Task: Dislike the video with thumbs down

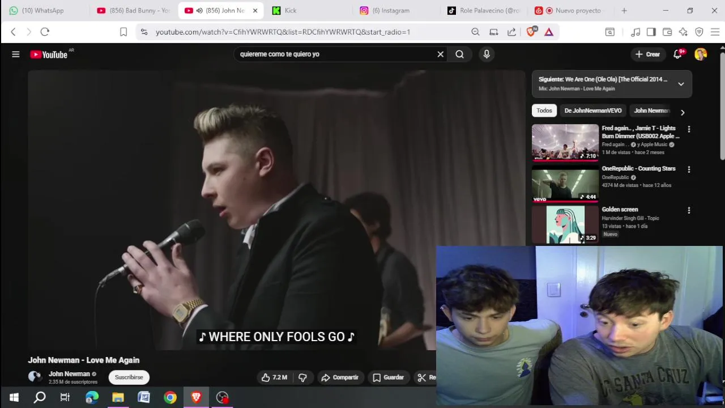Action: [x=302, y=377]
